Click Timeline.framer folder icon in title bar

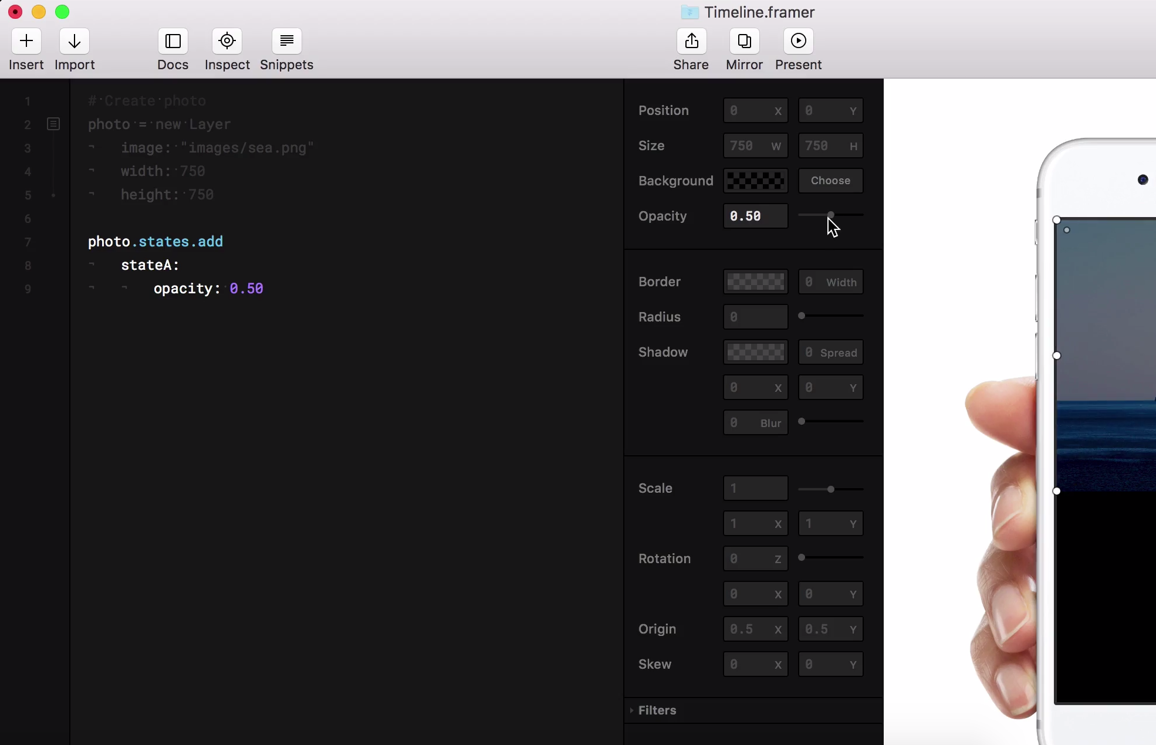pos(690,12)
